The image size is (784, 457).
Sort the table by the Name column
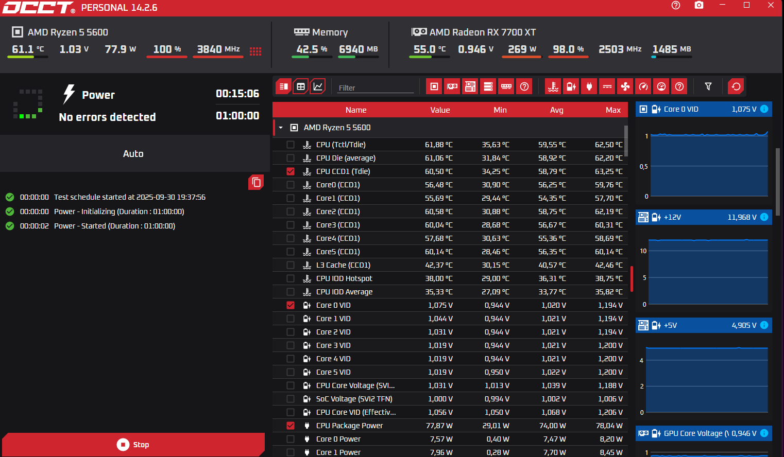tap(356, 110)
